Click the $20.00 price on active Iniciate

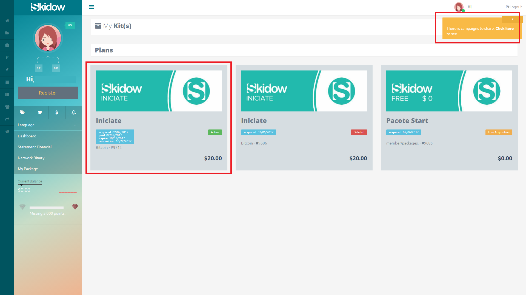[213, 158]
